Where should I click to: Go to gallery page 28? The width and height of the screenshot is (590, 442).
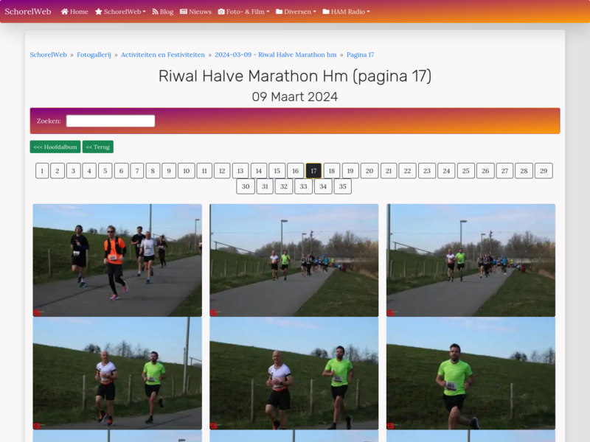pos(524,171)
